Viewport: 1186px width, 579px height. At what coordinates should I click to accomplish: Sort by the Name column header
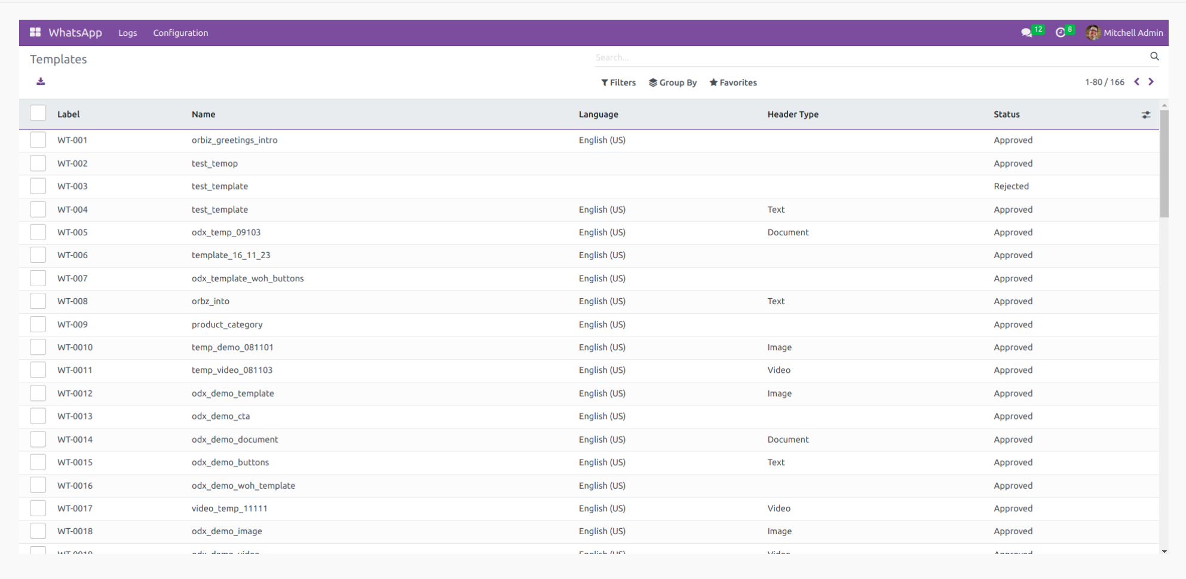203,114
